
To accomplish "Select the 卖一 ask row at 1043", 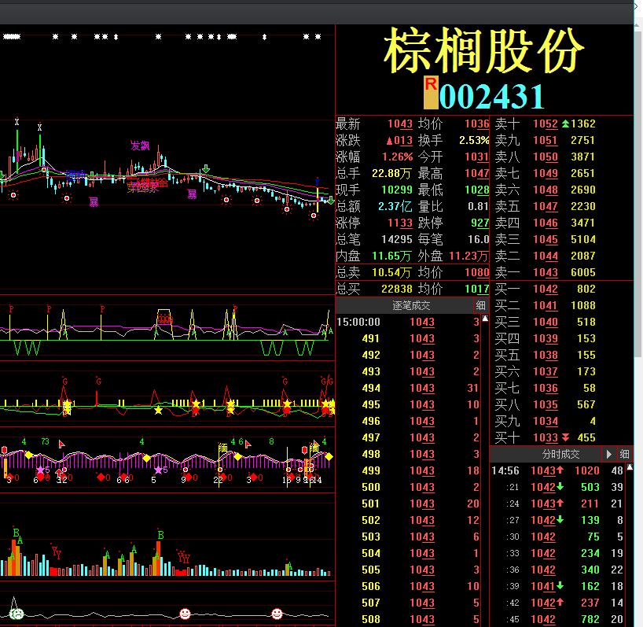I will pos(562,272).
